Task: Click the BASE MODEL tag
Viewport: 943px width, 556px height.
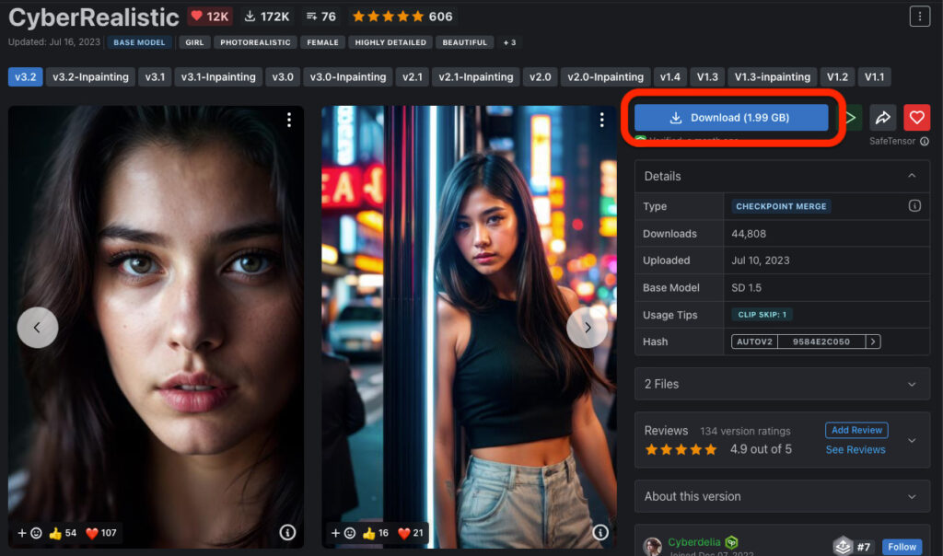Action: [140, 42]
